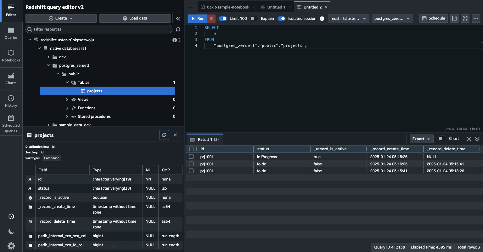Image resolution: width=483 pixels, height=252 pixels.
Task: Toggle the Explain switch
Action: click(254, 19)
